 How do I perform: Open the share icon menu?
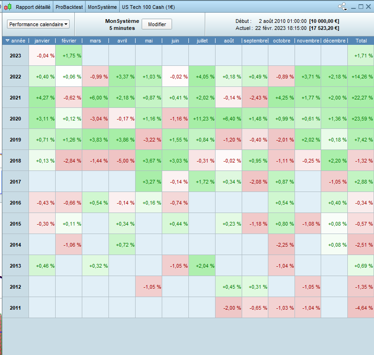pos(343,7)
